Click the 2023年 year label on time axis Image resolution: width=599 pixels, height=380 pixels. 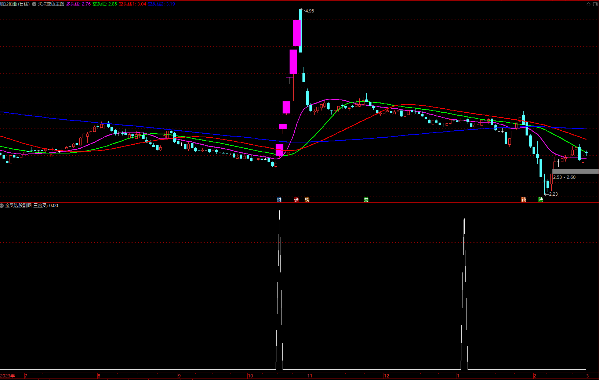8,376
